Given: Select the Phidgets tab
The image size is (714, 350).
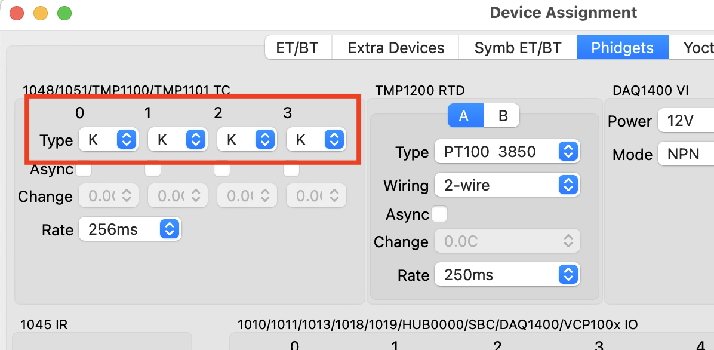Looking at the screenshot, I should point(622,47).
